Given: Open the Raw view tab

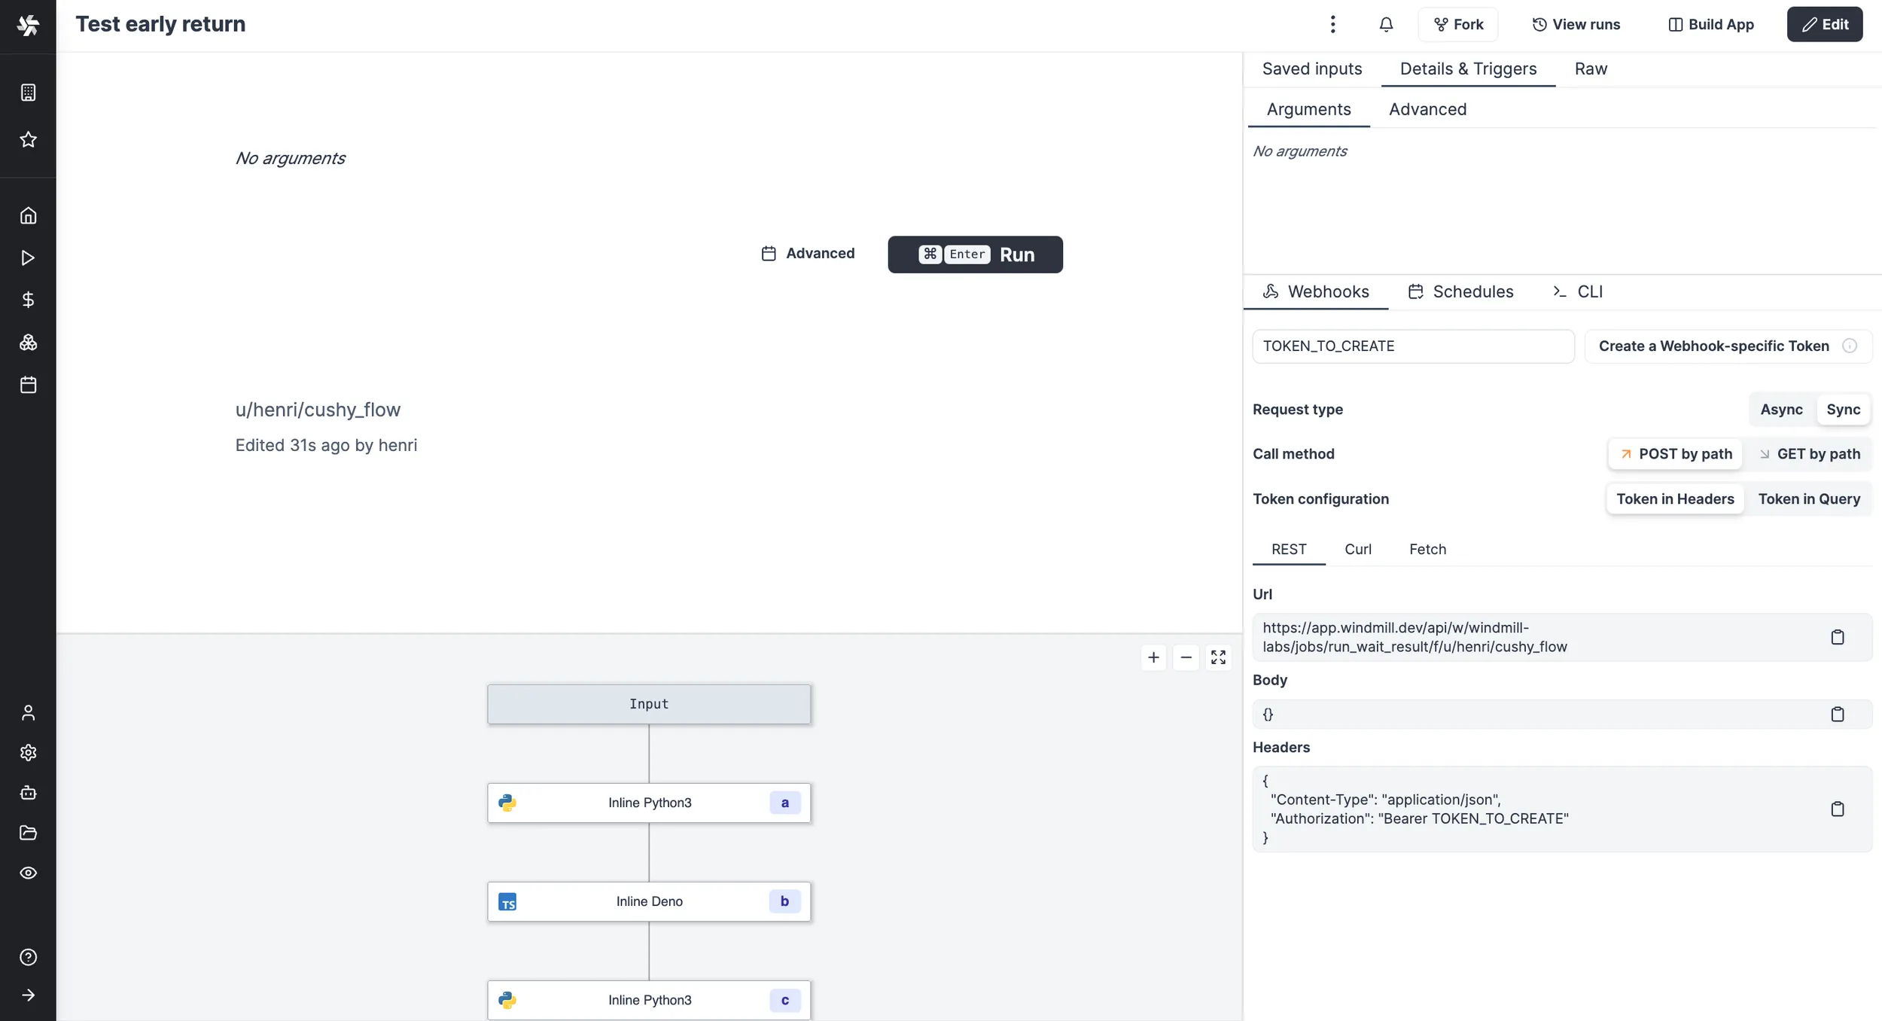Looking at the screenshot, I should (1591, 68).
